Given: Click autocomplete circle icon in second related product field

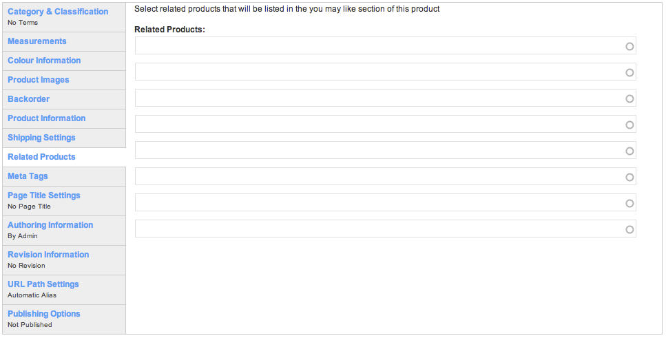Looking at the screenshot, I should 629,72.
